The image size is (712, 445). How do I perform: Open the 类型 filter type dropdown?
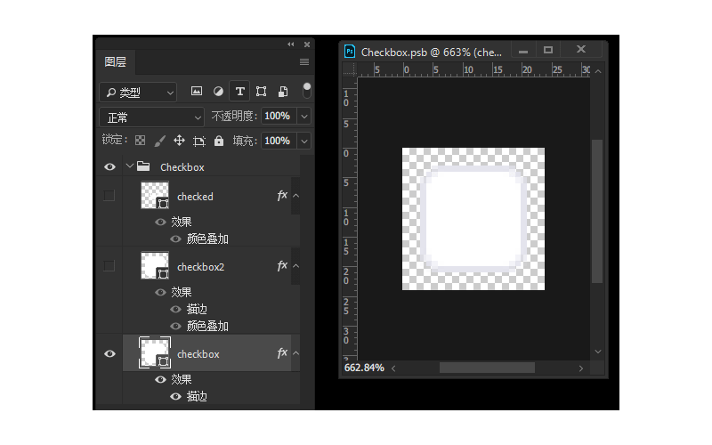(138, 92)
